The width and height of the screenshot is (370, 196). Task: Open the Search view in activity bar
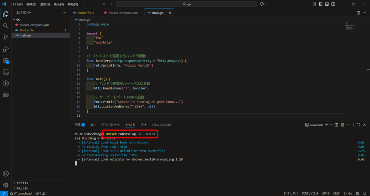tap(6, 26)
